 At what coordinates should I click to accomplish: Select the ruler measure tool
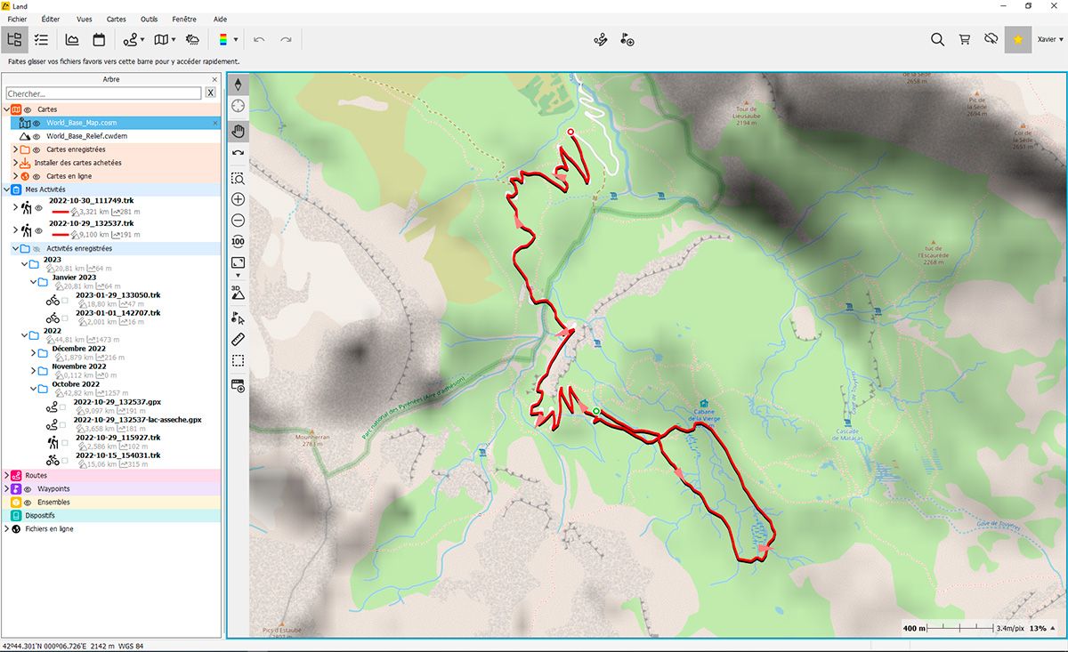[238, 339]
